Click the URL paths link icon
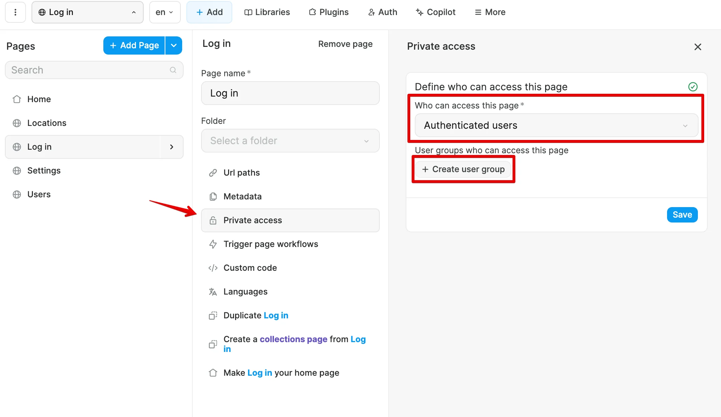721x417 pixels. 213,173
